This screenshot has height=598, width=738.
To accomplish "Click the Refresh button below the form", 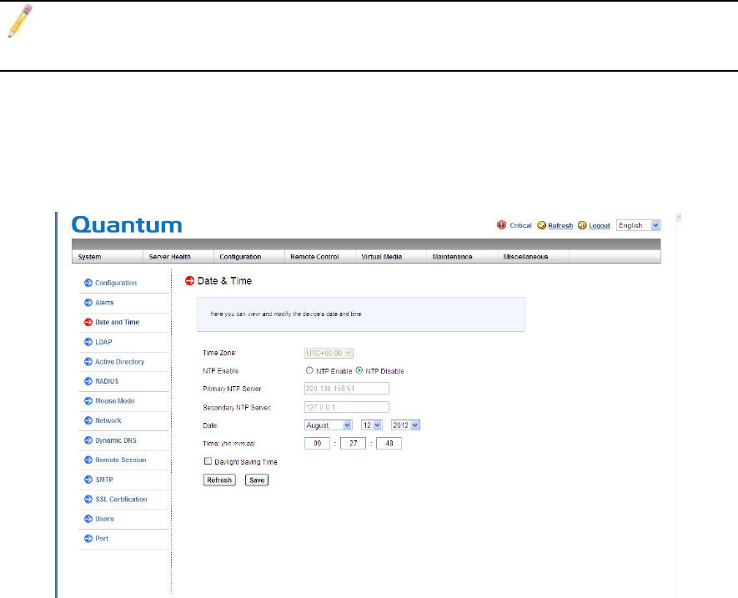I will (219, 480).
